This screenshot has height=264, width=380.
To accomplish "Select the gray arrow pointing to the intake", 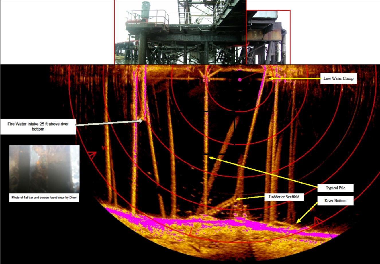I will [x=109, y=123].
